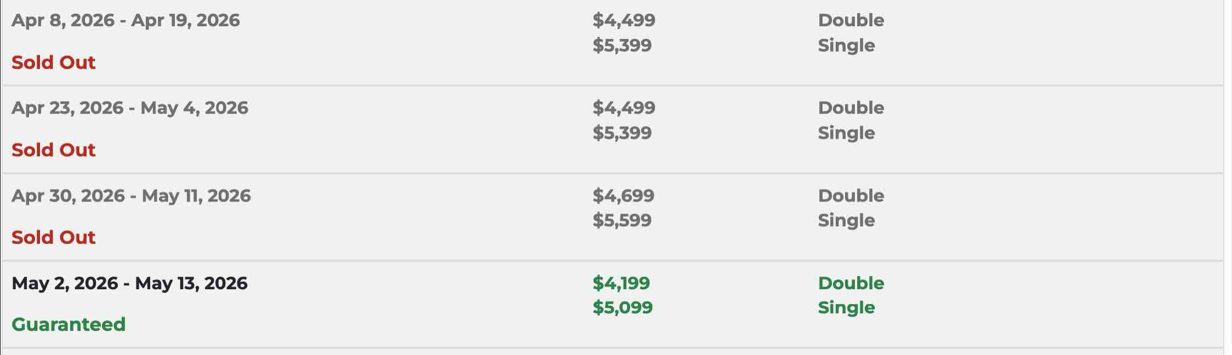This screenshot has width=1232, height=355.
Task: Click the $5,599 single price
Action: point(622,220)
